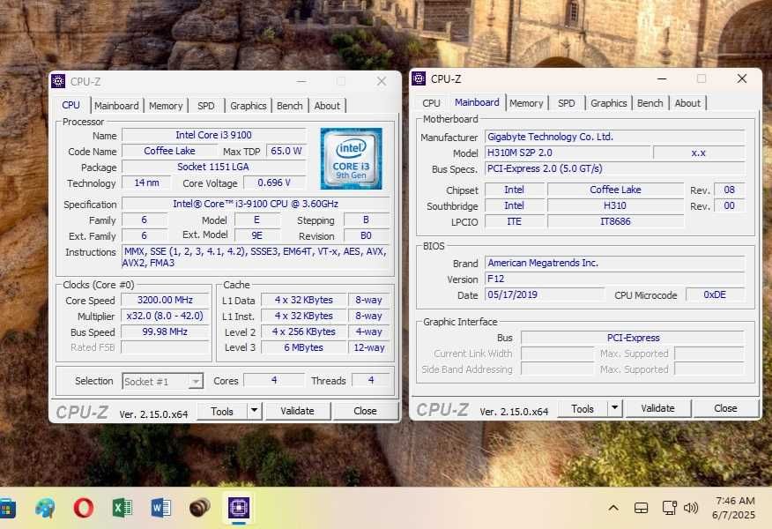Open Graphics tab in right CPU-Z window
The image size is (772, 529).
click(609, 103)
